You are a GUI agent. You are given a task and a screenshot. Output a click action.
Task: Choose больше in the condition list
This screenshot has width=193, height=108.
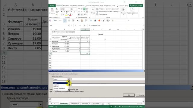point(60,87)
